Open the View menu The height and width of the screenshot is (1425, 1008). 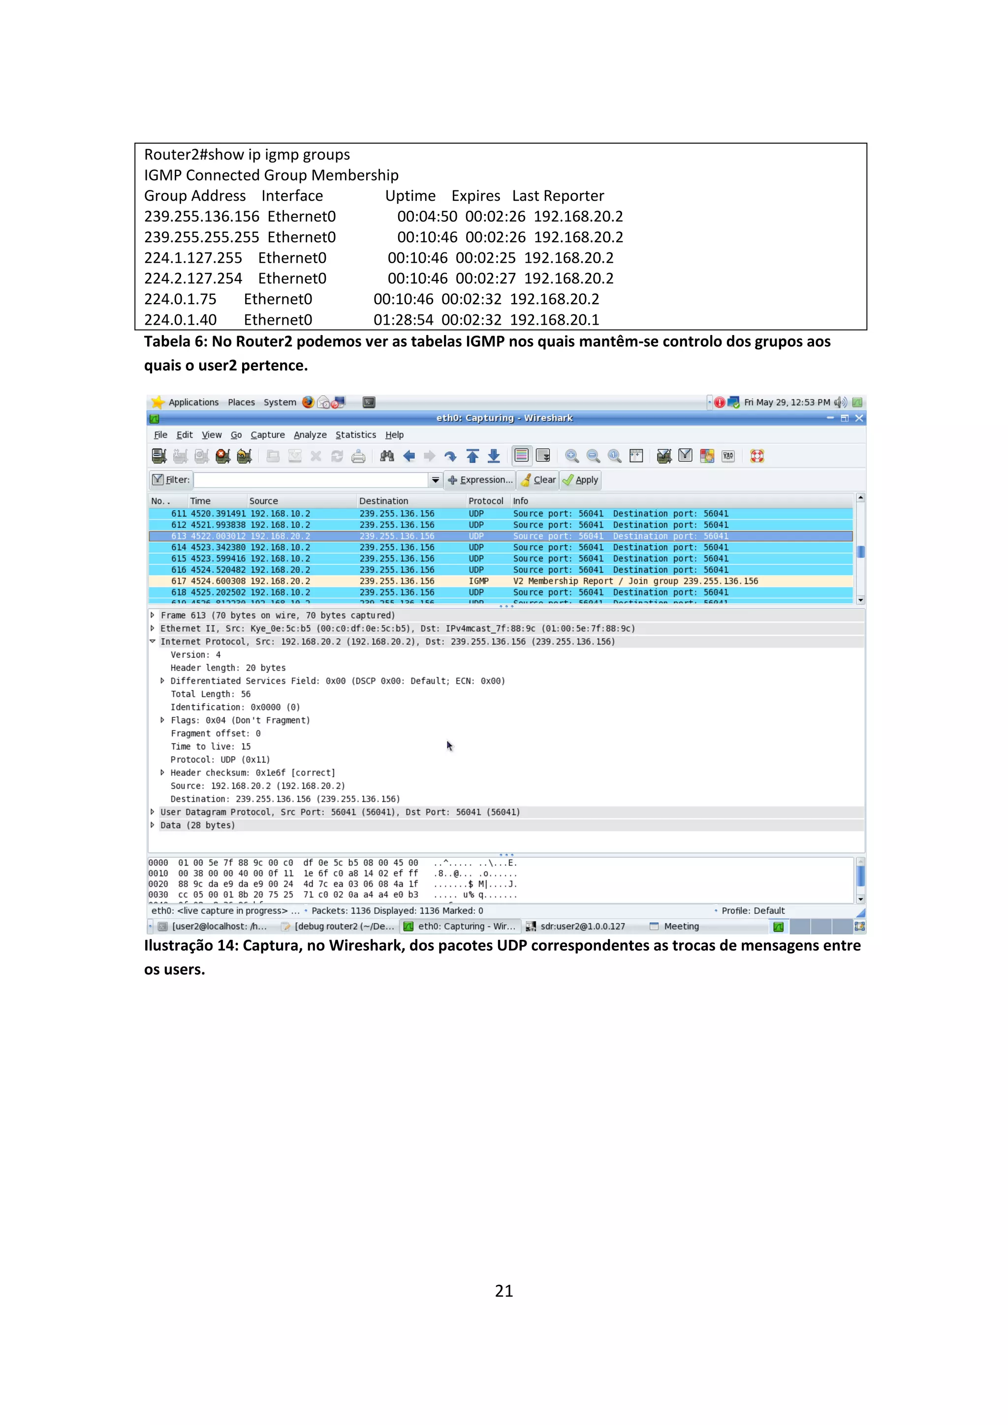pos(211,435)
